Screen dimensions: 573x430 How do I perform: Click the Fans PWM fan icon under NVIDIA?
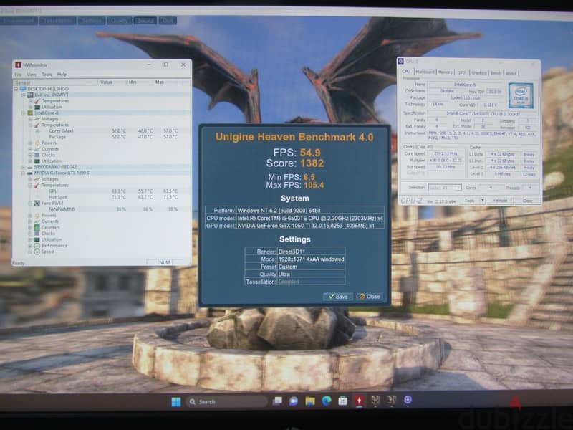[37, 204]
